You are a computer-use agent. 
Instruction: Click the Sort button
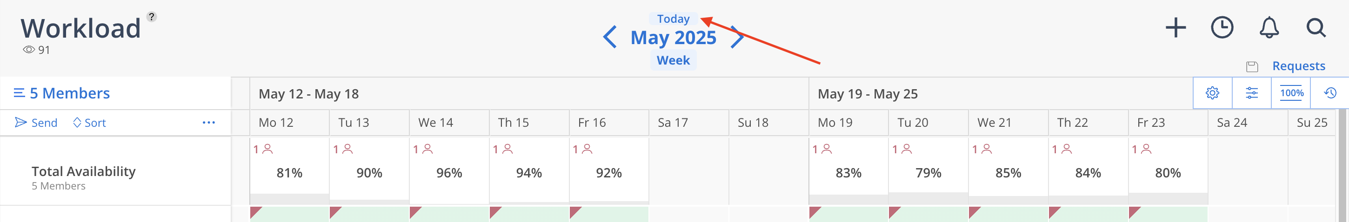(x=90, y=123)
